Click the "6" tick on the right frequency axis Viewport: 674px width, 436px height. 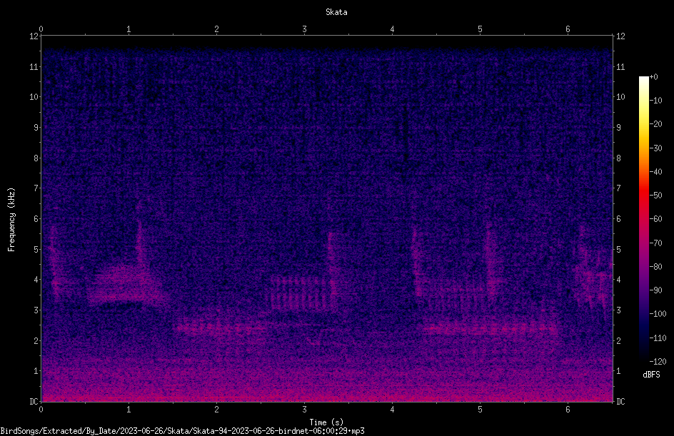point(618,218)
